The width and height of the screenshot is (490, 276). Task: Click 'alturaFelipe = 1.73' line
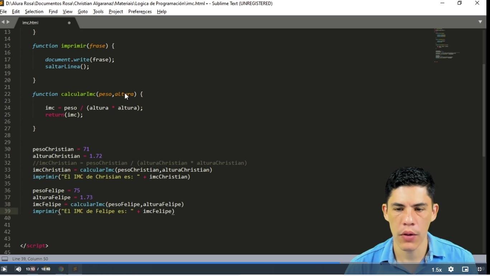[62, 197]
